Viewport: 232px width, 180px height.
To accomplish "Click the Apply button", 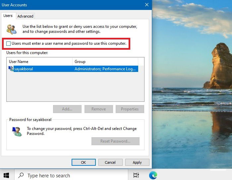I will coord(137,162).
